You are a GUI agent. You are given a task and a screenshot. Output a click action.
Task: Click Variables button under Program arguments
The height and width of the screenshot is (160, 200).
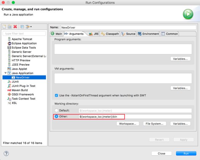click(x=180, y=59)
